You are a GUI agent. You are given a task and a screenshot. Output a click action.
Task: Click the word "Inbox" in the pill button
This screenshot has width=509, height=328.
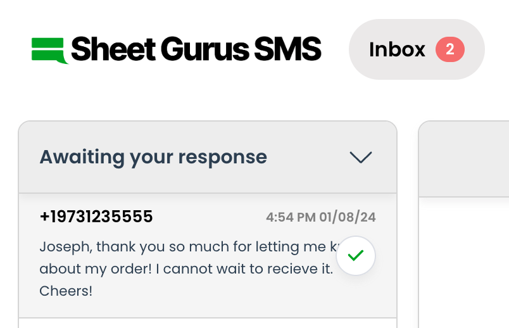click(398, 49)
